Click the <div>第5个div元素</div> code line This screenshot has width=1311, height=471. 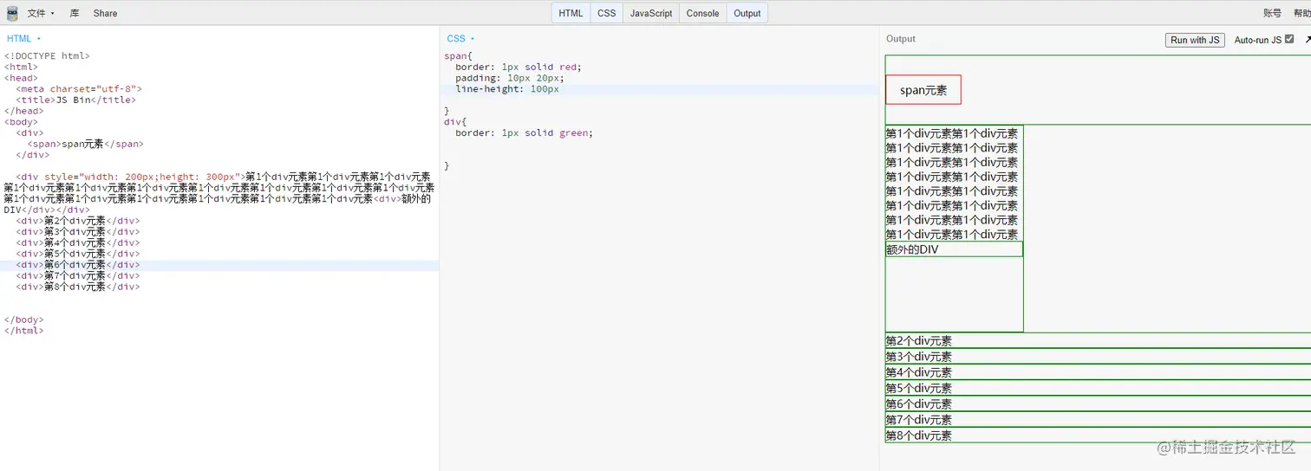click(x=77, y=254)
